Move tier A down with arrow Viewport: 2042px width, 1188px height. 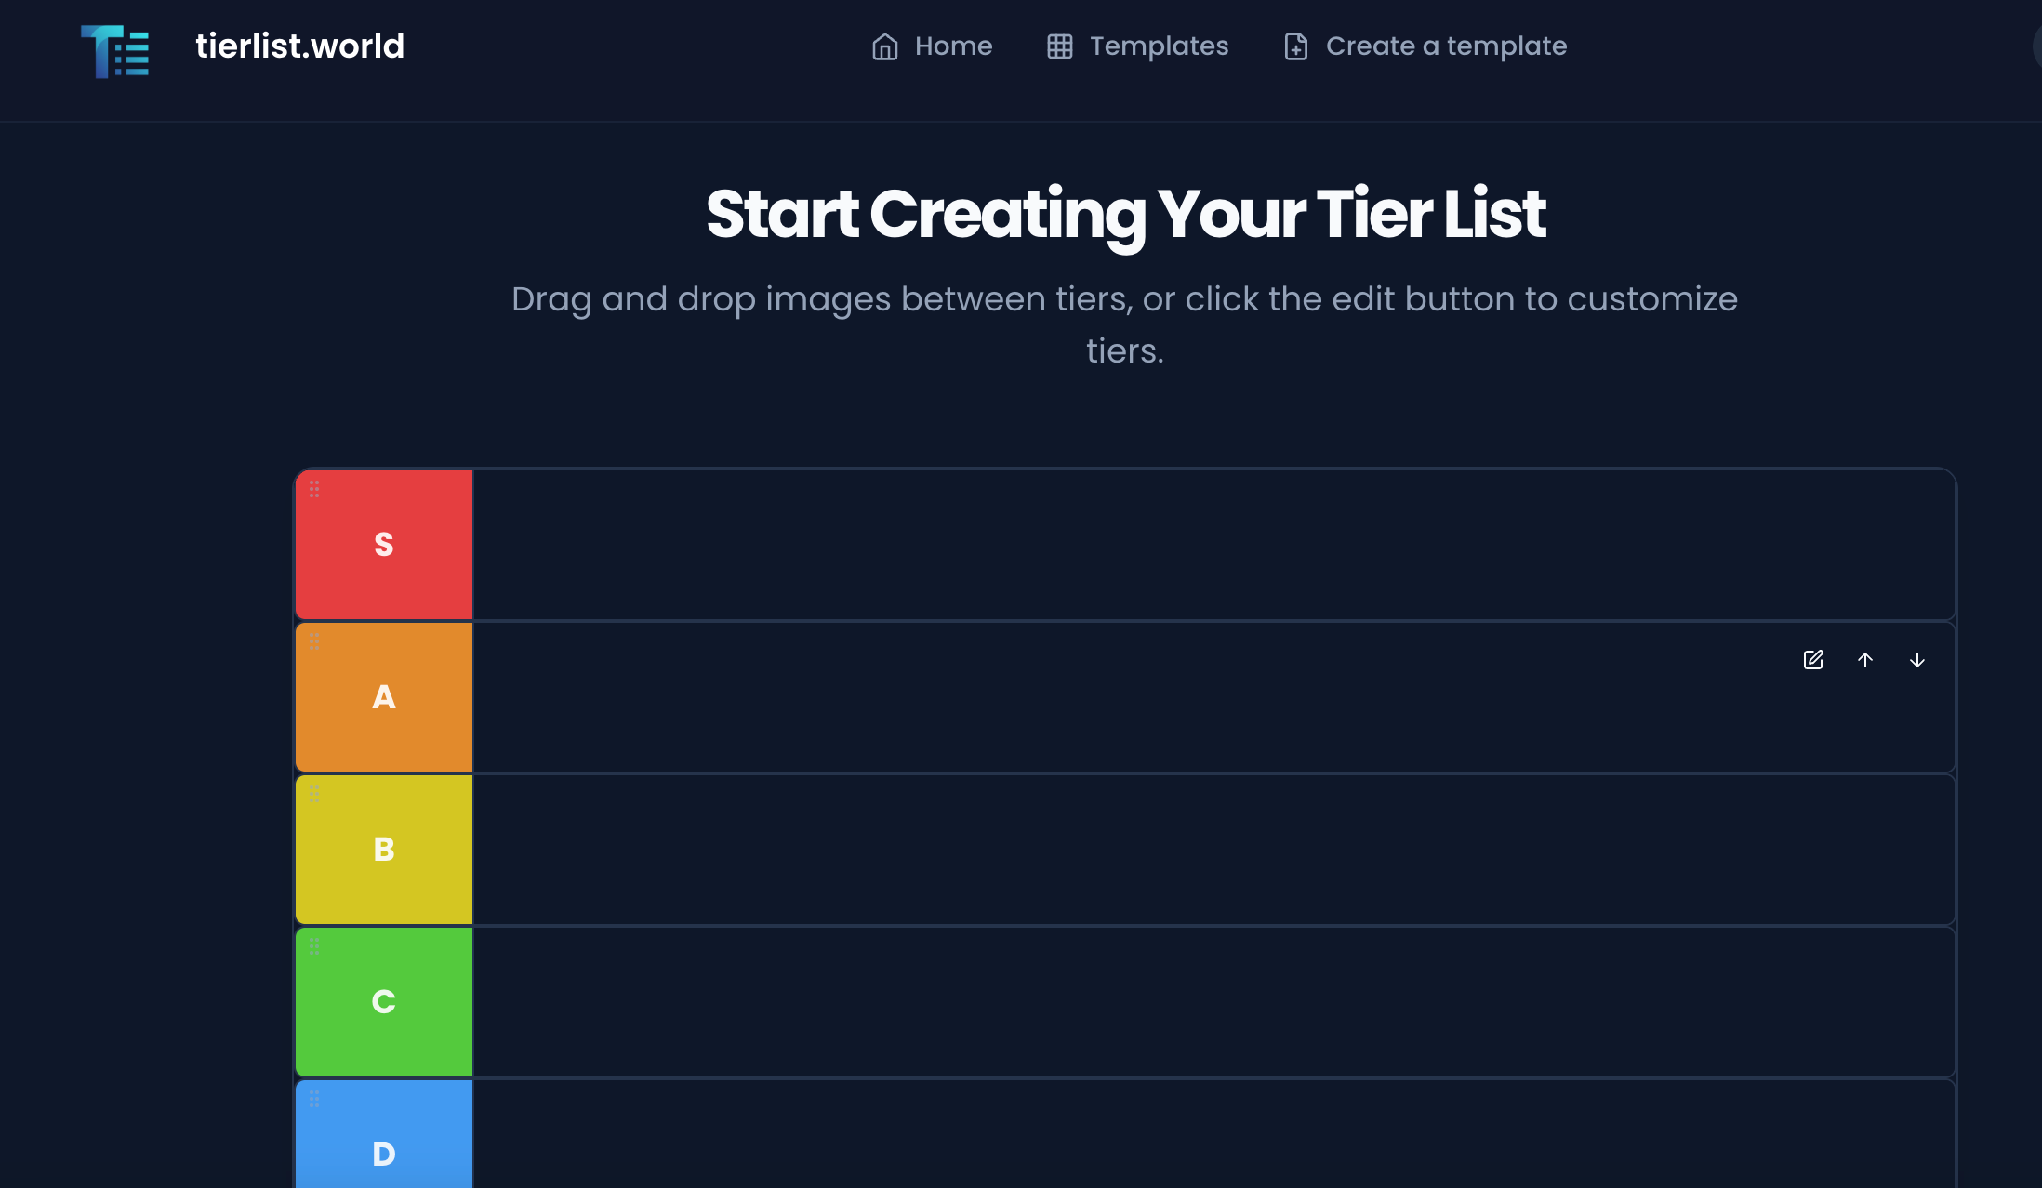1917,660
